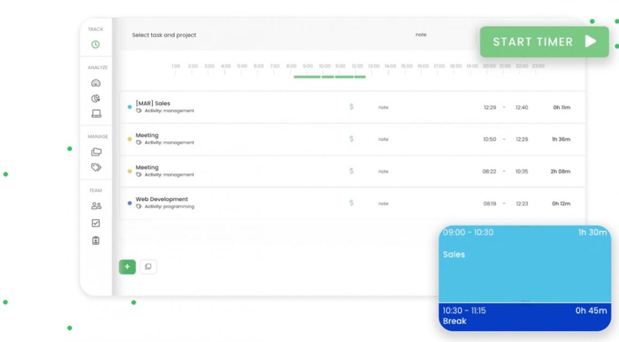Click the tag icon under Web Development
619x342 pixels.
[x=139, y=206]
